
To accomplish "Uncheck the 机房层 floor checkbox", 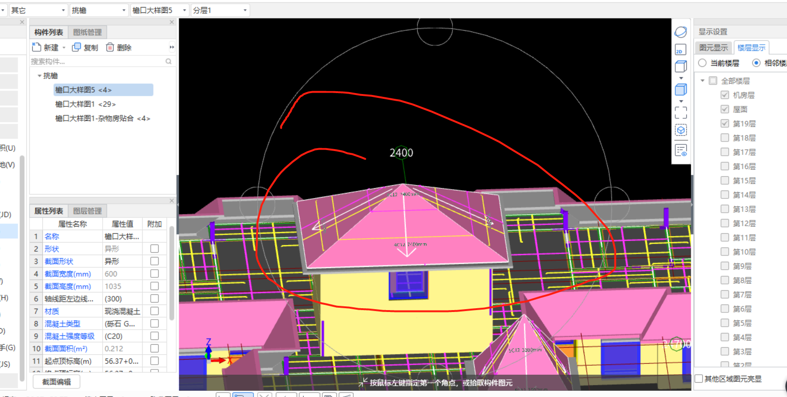I will pyautogui.click(x=725, y=95).
